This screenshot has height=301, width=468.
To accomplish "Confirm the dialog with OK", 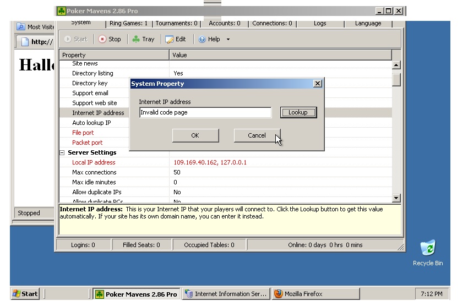I will pos(195,135).
